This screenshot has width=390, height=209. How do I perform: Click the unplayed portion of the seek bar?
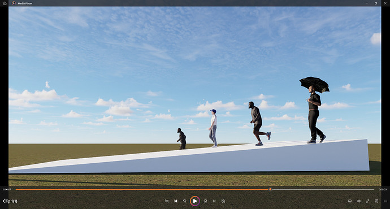point(323,189)
